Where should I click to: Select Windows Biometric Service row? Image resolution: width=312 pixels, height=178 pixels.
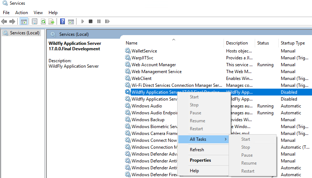[154, 127]
